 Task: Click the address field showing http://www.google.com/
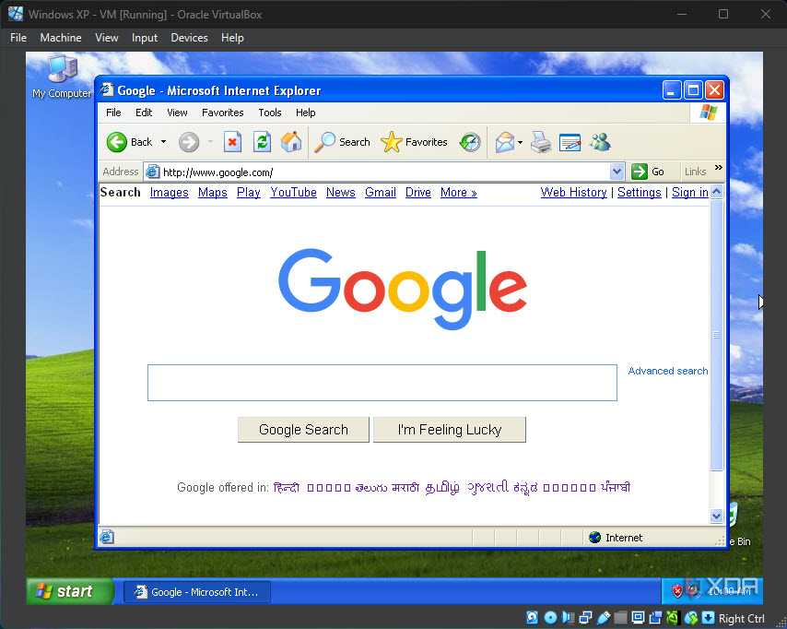pyautogui.click(x=384, y=172)
